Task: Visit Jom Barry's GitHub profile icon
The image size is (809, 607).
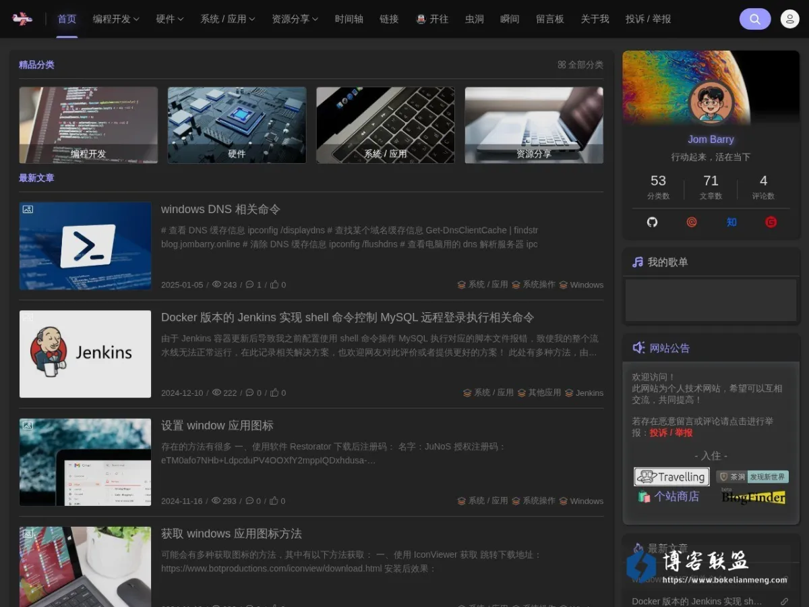Action: [x=652, y=222]
